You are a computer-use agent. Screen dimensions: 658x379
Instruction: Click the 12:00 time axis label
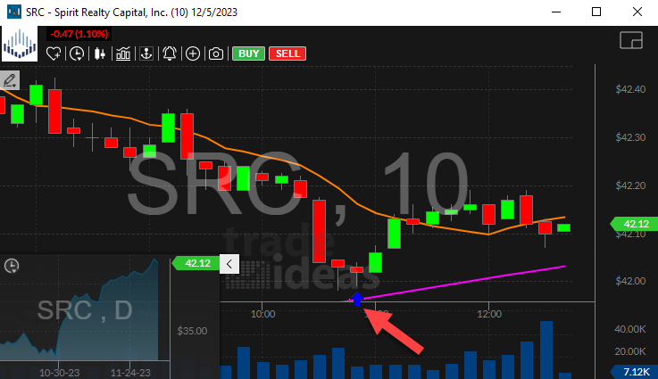(x=489, y=314)
